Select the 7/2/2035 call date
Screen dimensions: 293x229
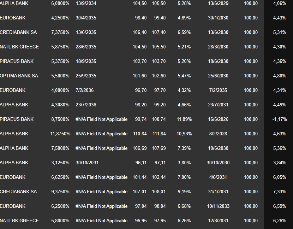218,90
